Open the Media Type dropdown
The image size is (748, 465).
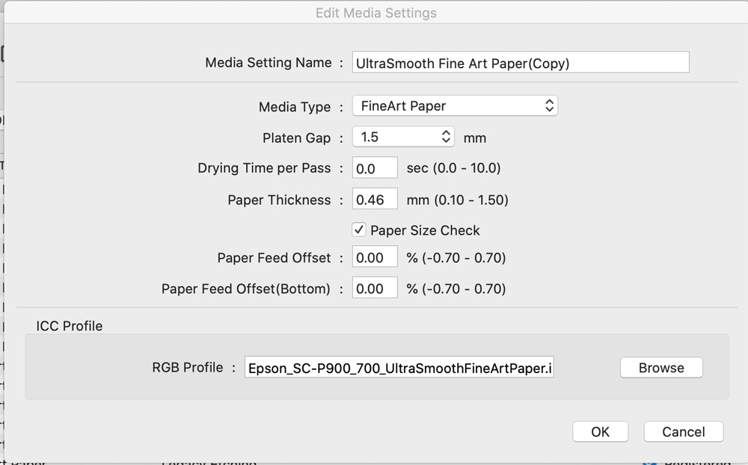click(x=455, y=106)
